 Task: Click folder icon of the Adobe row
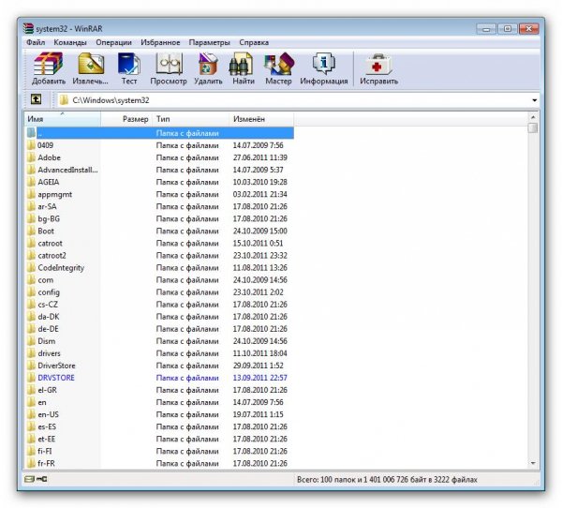pyautogui.click(x=31, y=157)
